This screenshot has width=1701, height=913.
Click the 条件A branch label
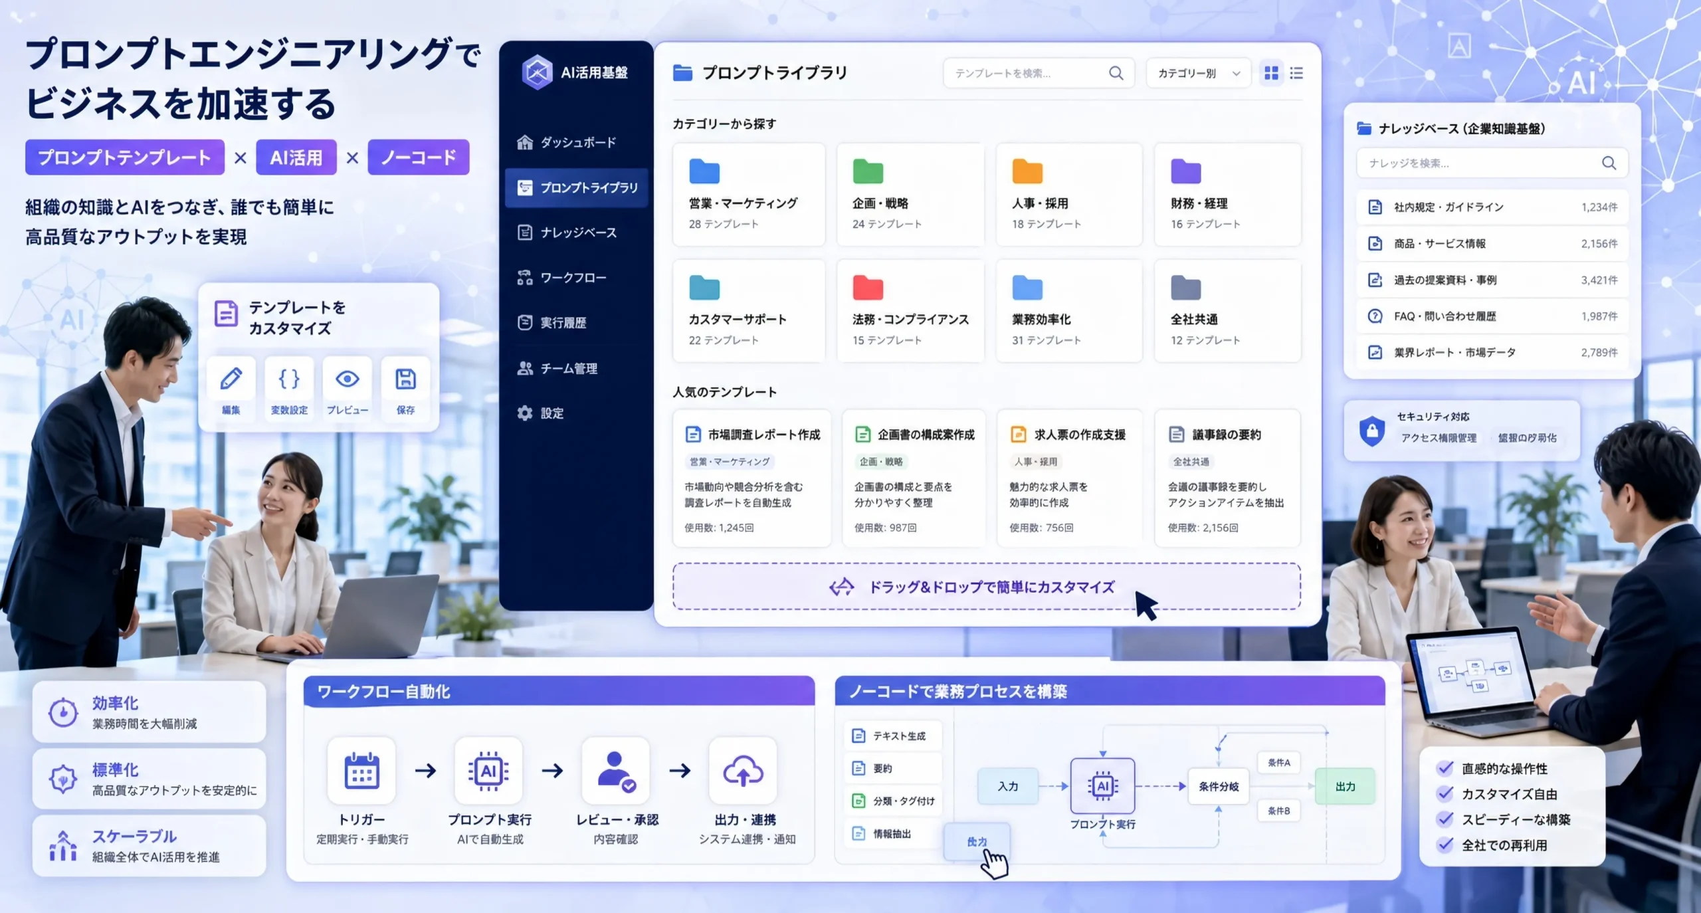[x=1279, y=763]
